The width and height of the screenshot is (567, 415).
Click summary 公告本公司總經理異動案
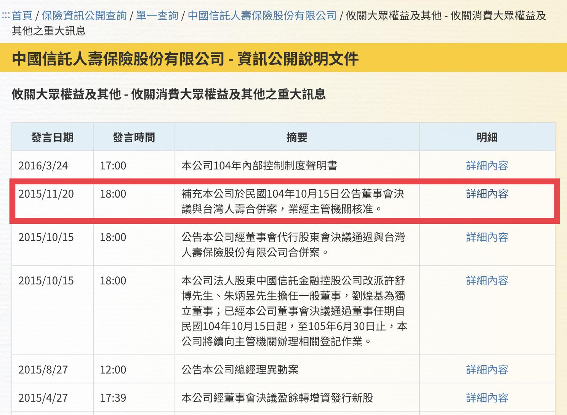tap(240, 370)
